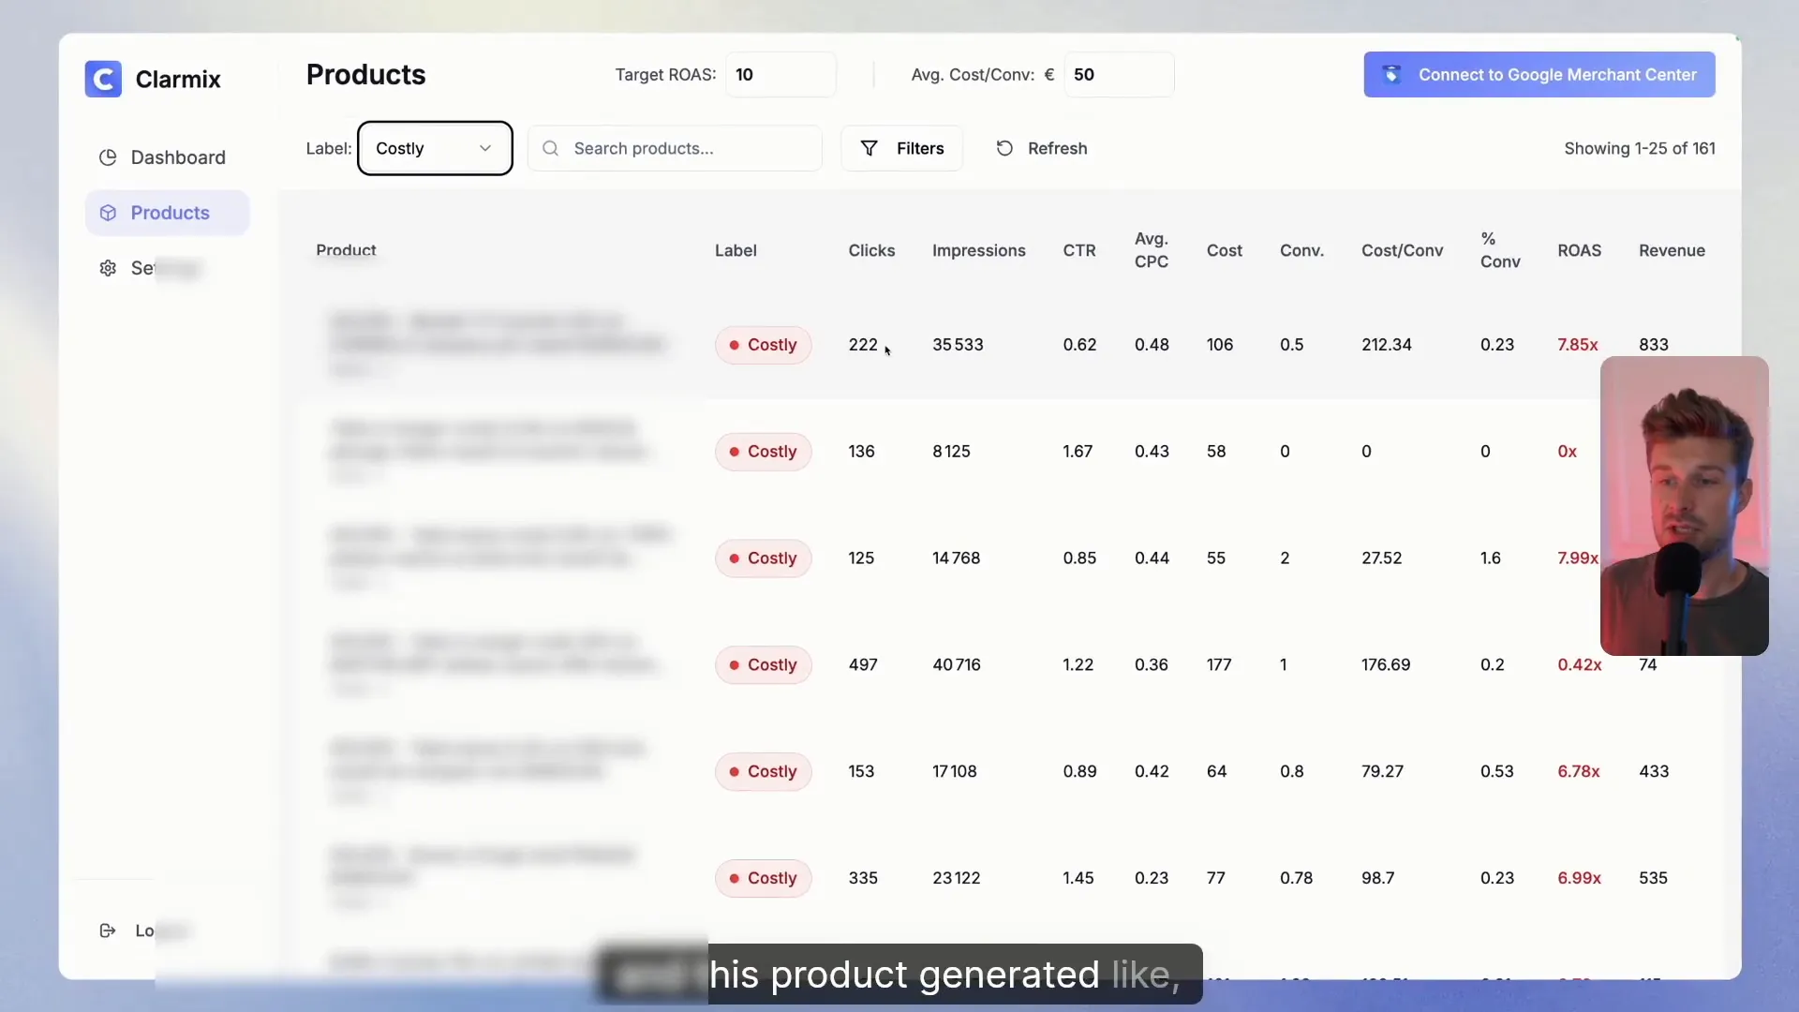1799x1012 pixels.
Task: Select the Dashboard pie-chart icon
Action: coord(108,157)
